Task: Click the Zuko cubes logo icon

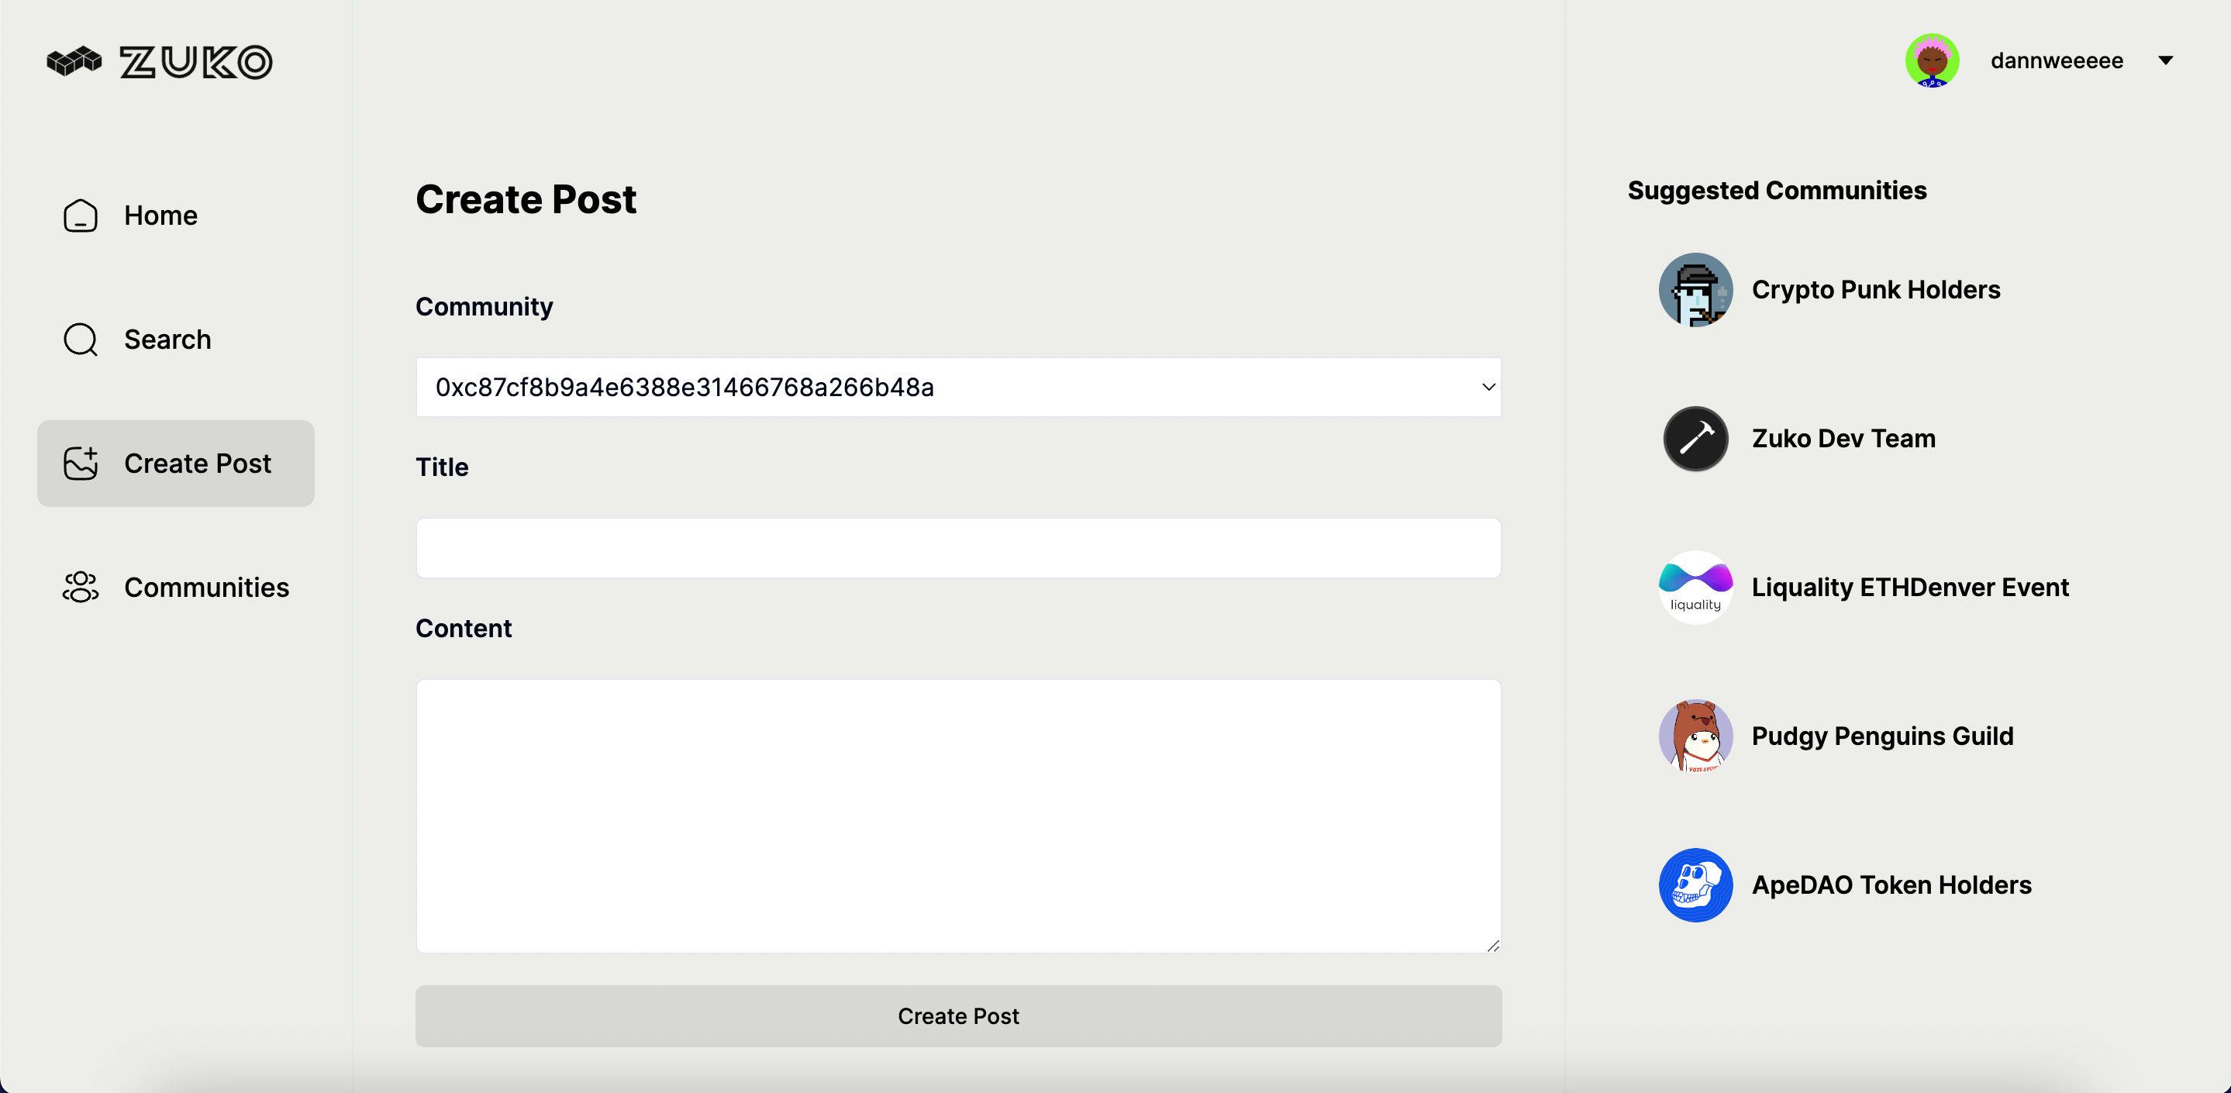Action: coord(74,61)
